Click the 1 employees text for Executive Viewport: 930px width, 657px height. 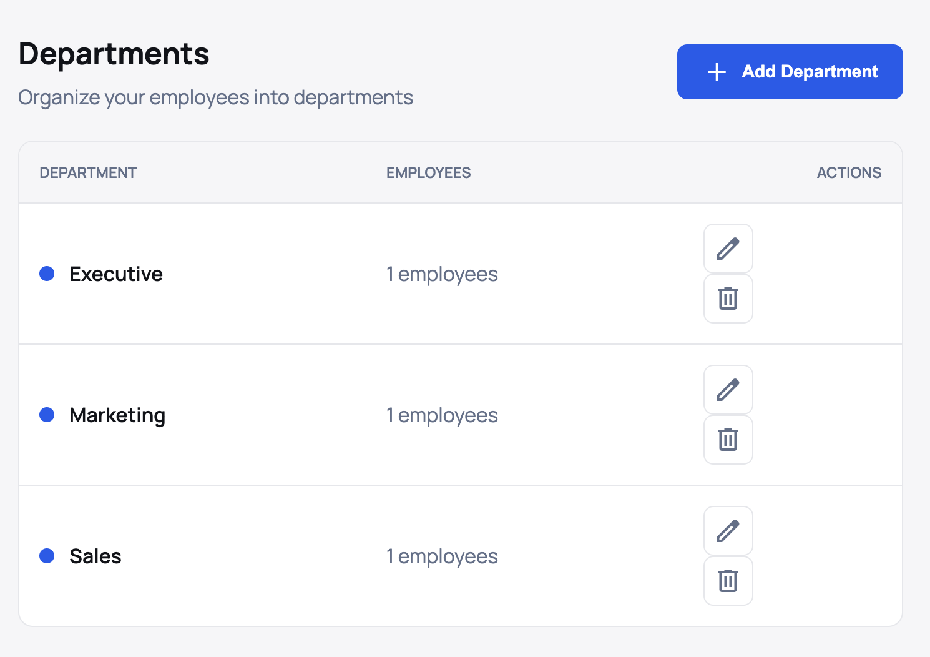(x=442, y=274)
